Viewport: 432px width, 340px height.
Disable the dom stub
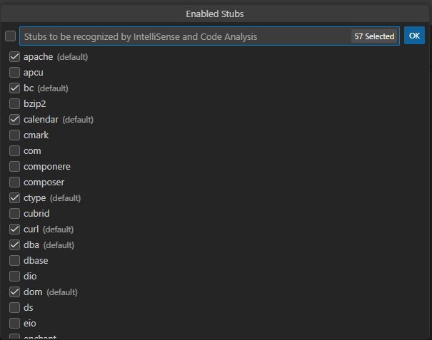click(x=14, y=292)
